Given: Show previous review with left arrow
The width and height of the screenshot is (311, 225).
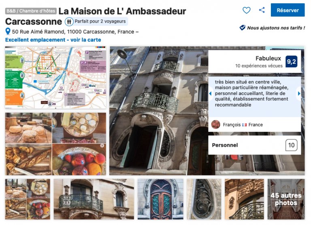Looking at the screenshot, I should pyautogui.click(x=211, y=93).
